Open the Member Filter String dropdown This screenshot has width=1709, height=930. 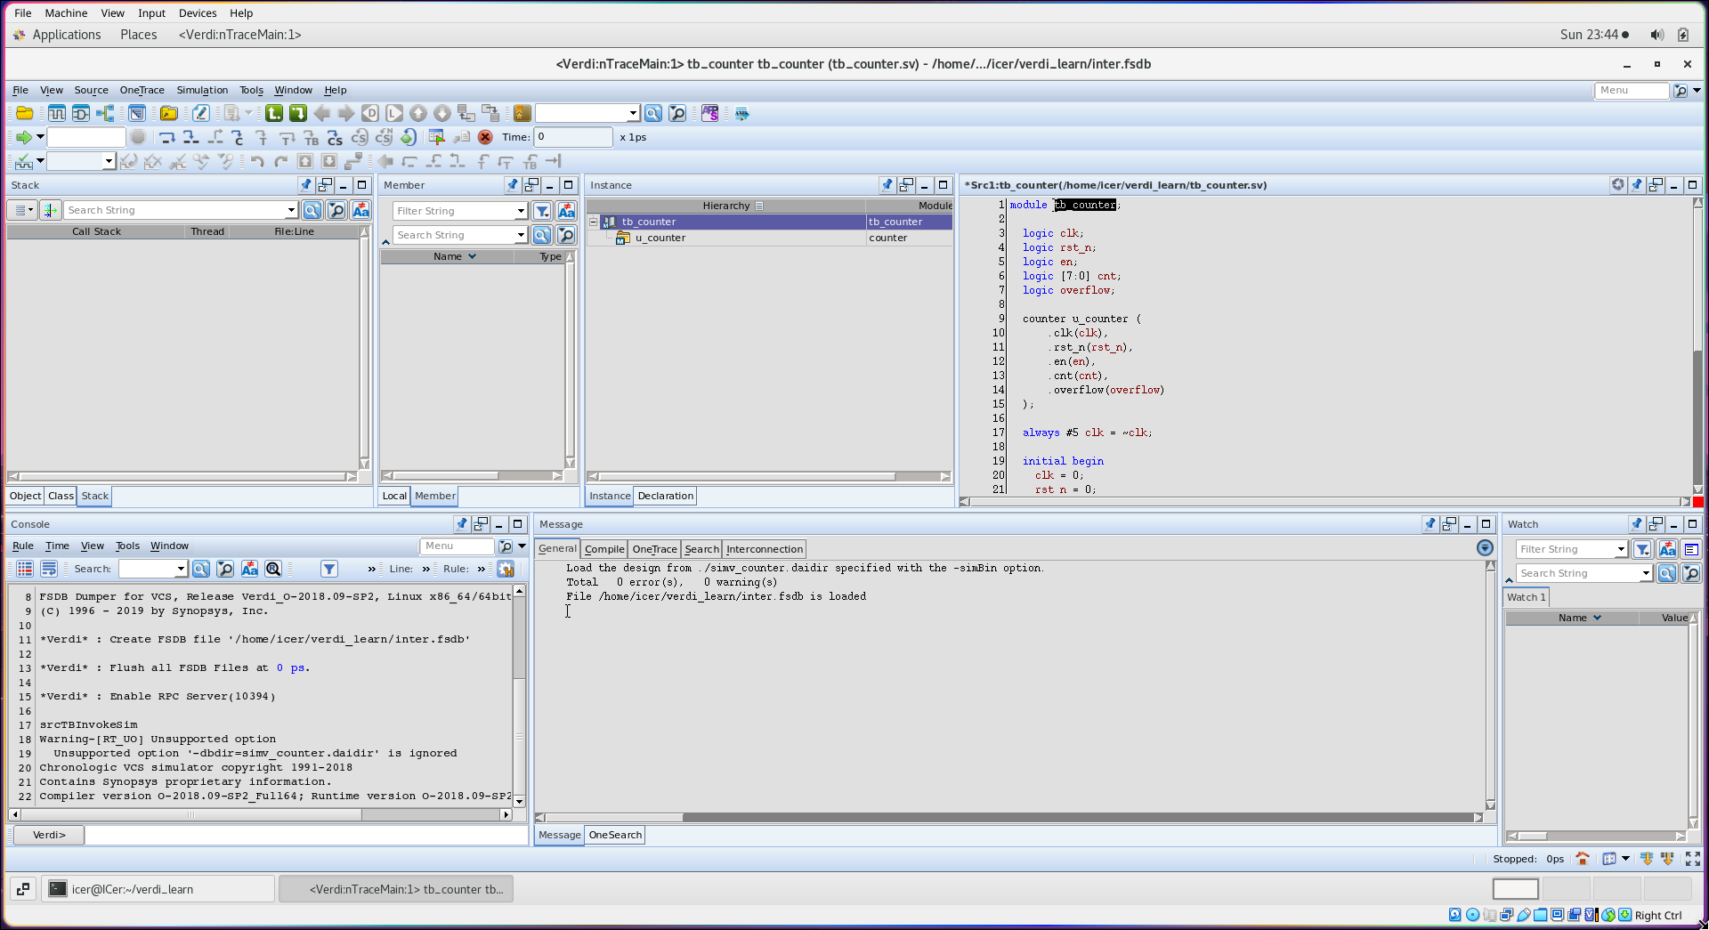[x=521, y=211]
